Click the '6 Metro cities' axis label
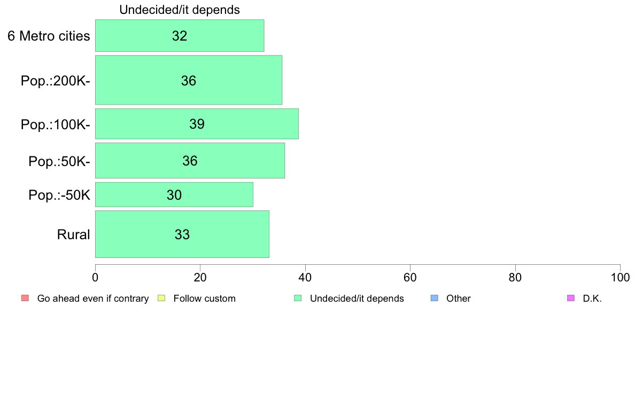The width and height of the screenshot is (635, 393). (49, 36)
